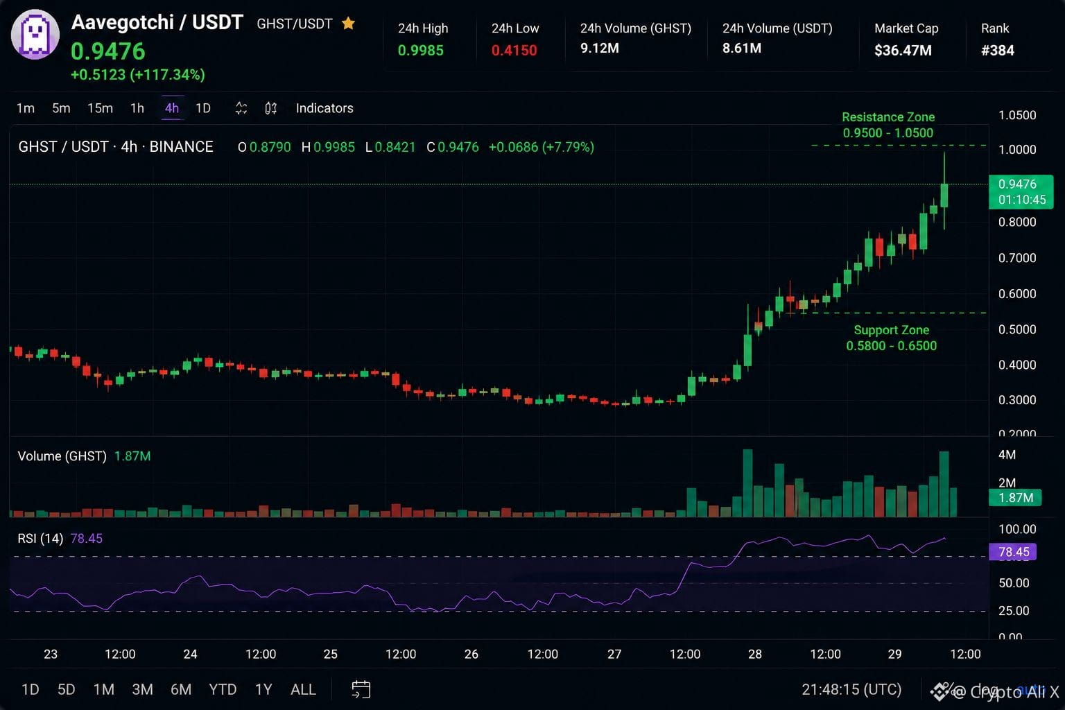Click the GHST / USDT · 4h · BINANCE legend
This screenshot has width=1065, height=710.
tap(116, 146)
